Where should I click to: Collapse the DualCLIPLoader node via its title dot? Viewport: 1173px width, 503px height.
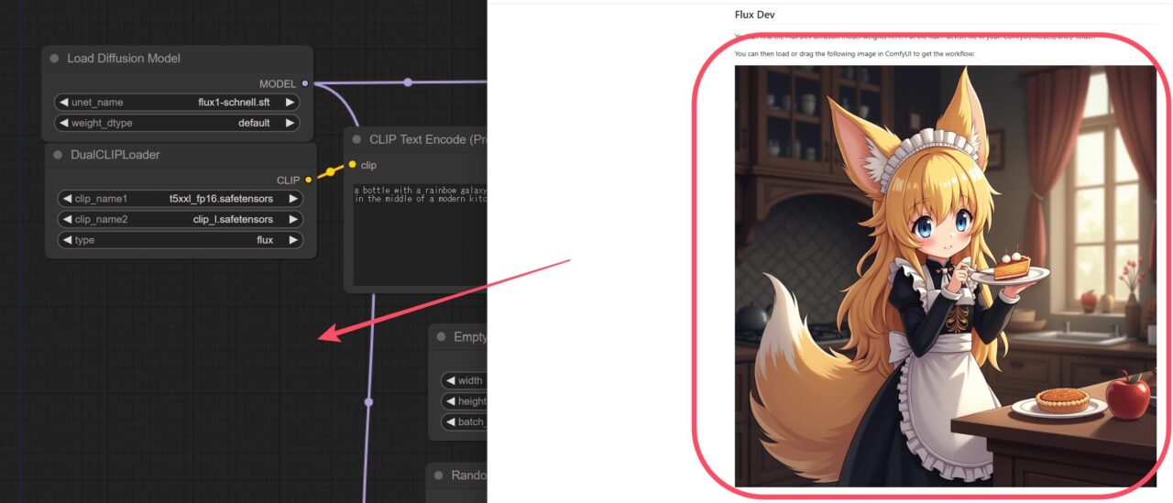click(x=59, y=155)
